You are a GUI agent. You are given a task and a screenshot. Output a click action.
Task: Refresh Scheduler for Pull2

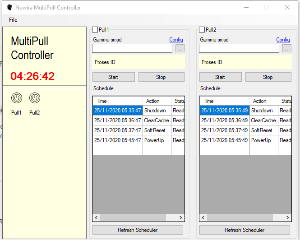pos(245,230)
